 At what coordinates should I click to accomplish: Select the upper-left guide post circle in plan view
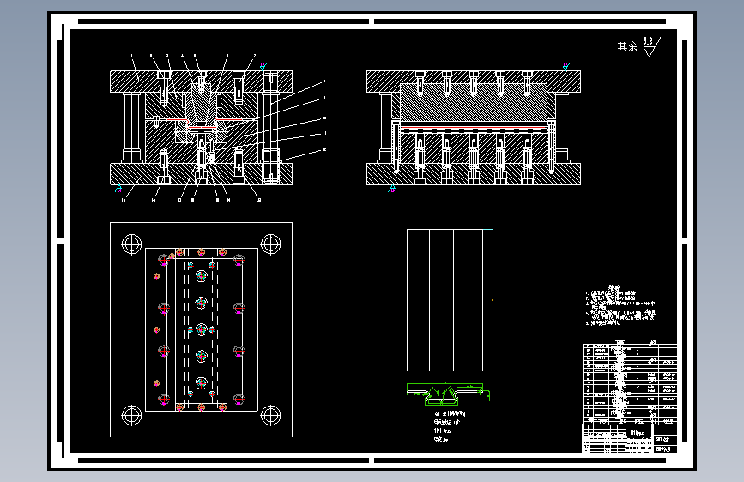coord(132,244)
